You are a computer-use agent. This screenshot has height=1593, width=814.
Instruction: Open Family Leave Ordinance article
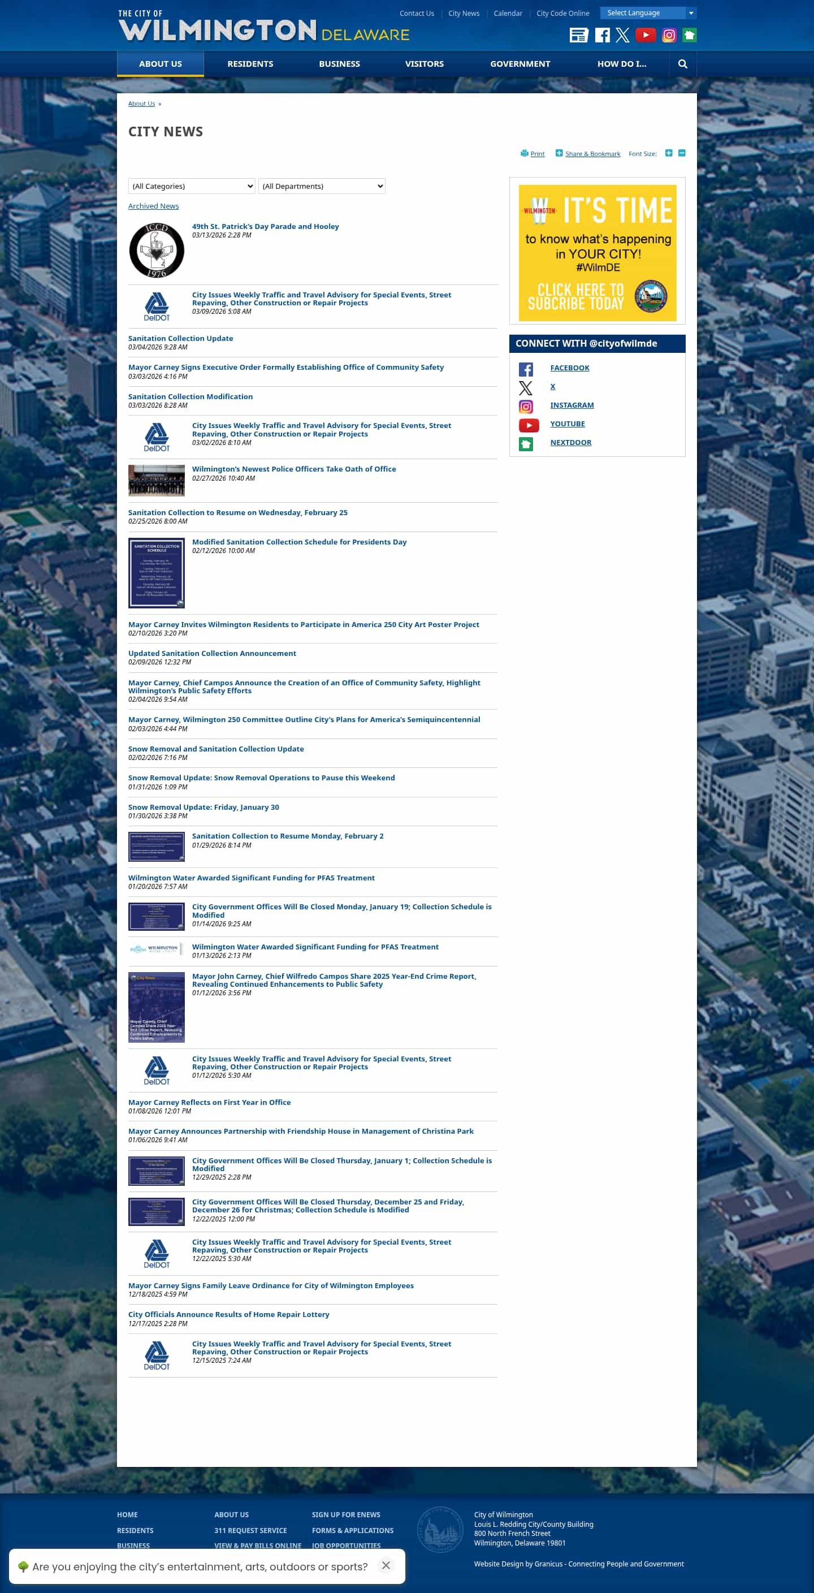271,1285
